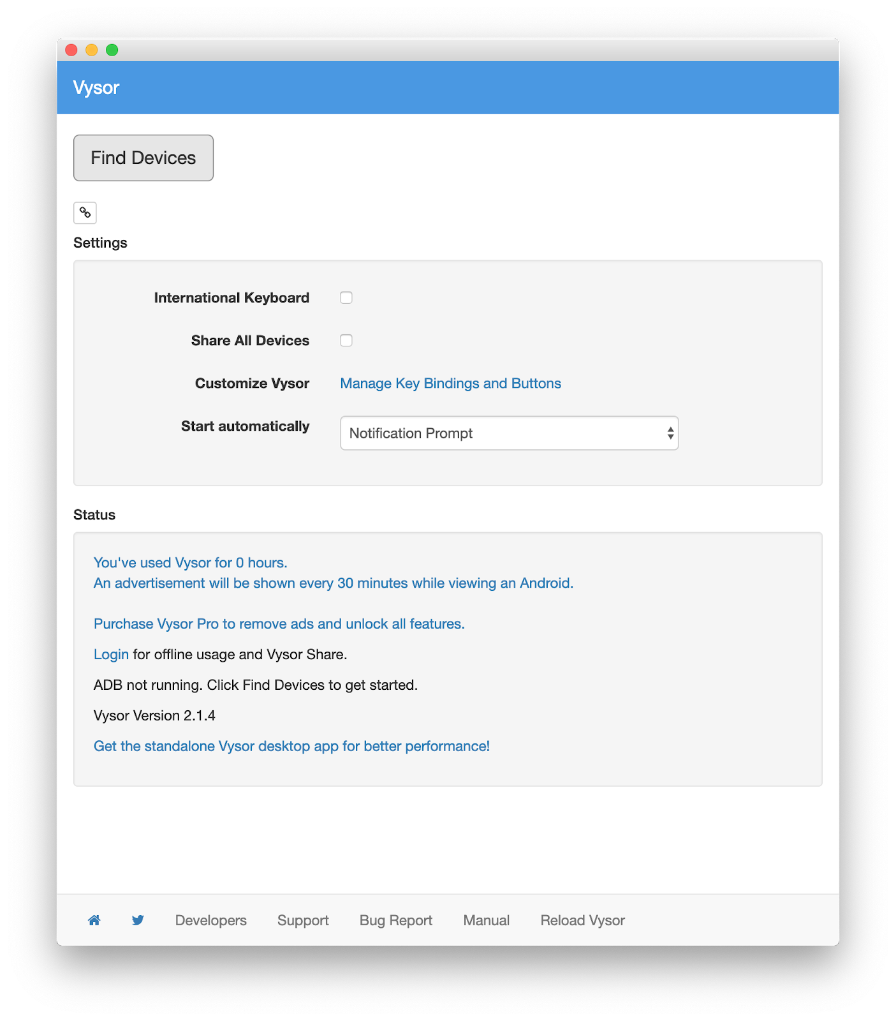Click Purchase Vysor Pro link
Image resolution: width=896 pixels, height=1021 pixels.
coord(279,624)
